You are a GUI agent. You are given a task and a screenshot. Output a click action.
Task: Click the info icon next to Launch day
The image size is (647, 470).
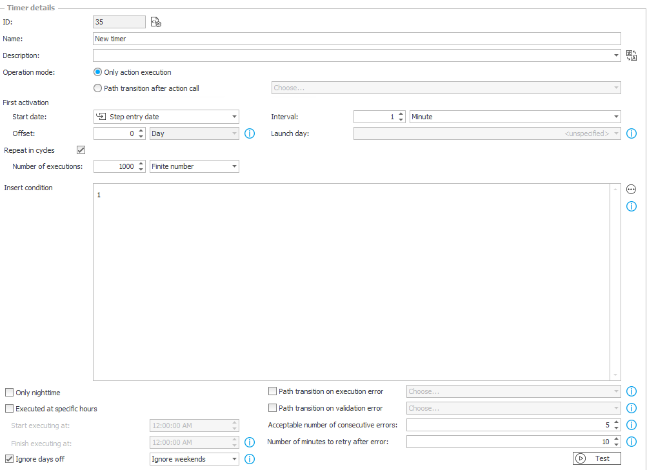point(632,133)
